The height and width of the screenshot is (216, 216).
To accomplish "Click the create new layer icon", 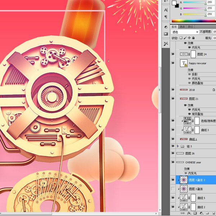I will [x=213, y=213].
